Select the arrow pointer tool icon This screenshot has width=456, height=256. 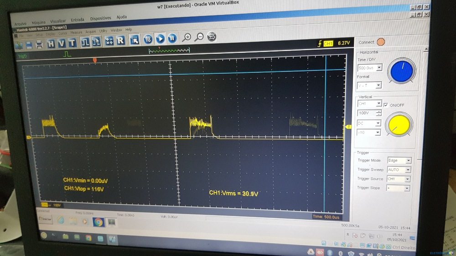coord(134,40)
